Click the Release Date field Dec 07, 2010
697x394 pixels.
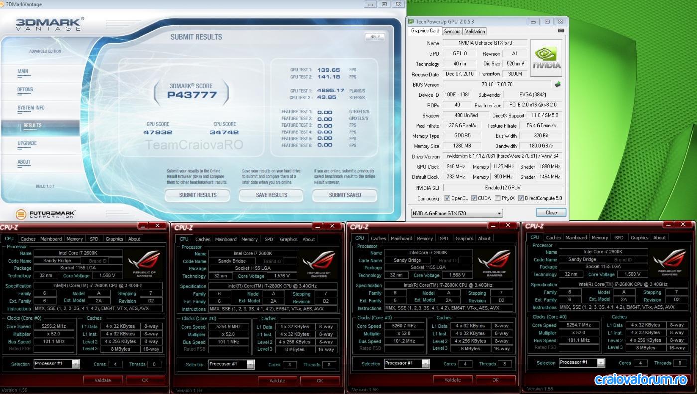point(460,74)
